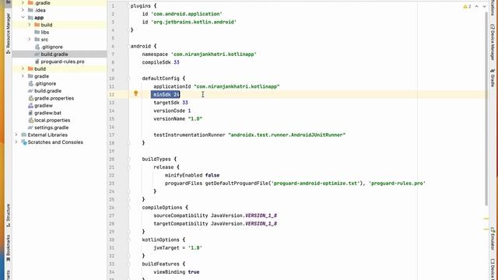This screenshot has height=280, width=498.
Task: Select the libs folder
Action: pos(45,32)
